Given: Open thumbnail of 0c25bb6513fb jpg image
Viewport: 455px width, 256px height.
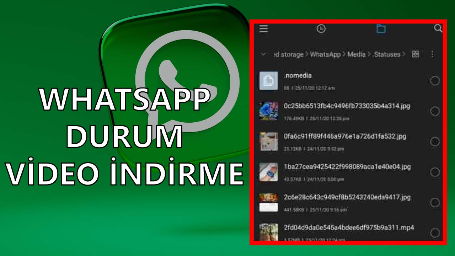Looking at the screenshot, I should coord(268,111).
